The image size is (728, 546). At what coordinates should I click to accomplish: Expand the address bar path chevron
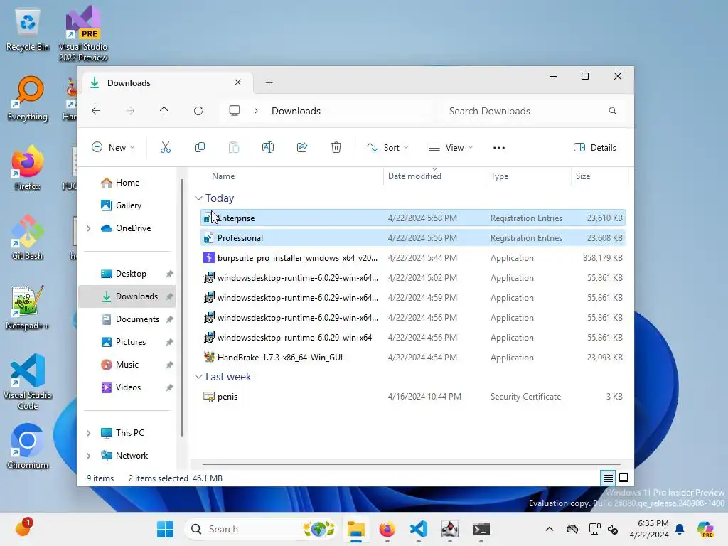[x=256, y=111]
